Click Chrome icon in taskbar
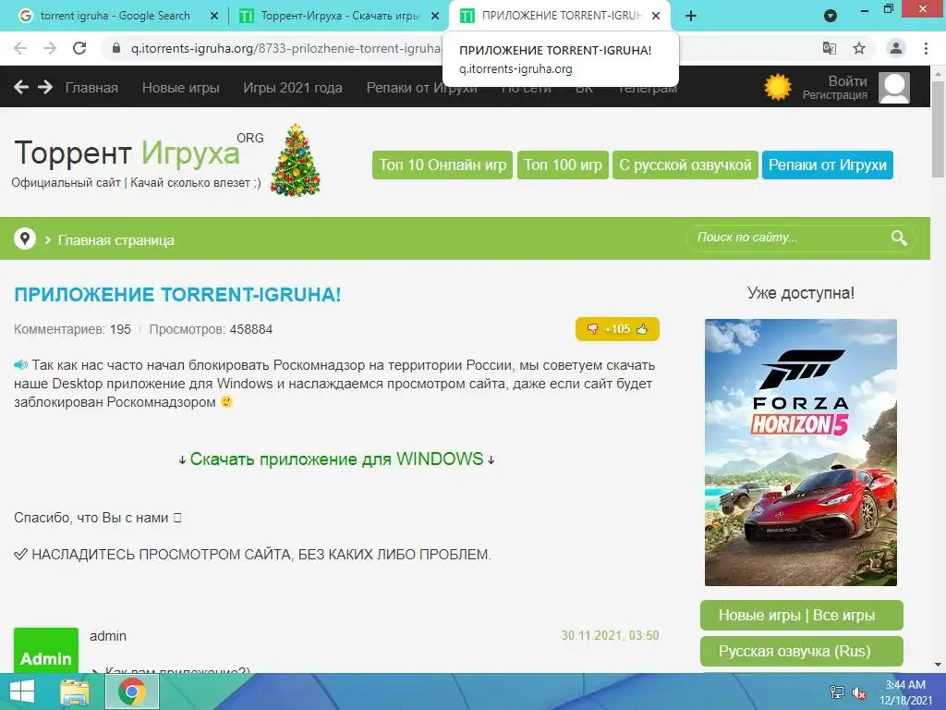Image resolution: width=946 pixels, height=710 pixels. click(132, 692)
